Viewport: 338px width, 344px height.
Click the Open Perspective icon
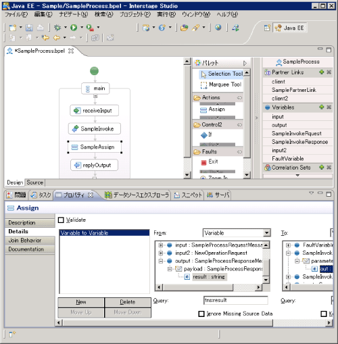coord(267,28)
